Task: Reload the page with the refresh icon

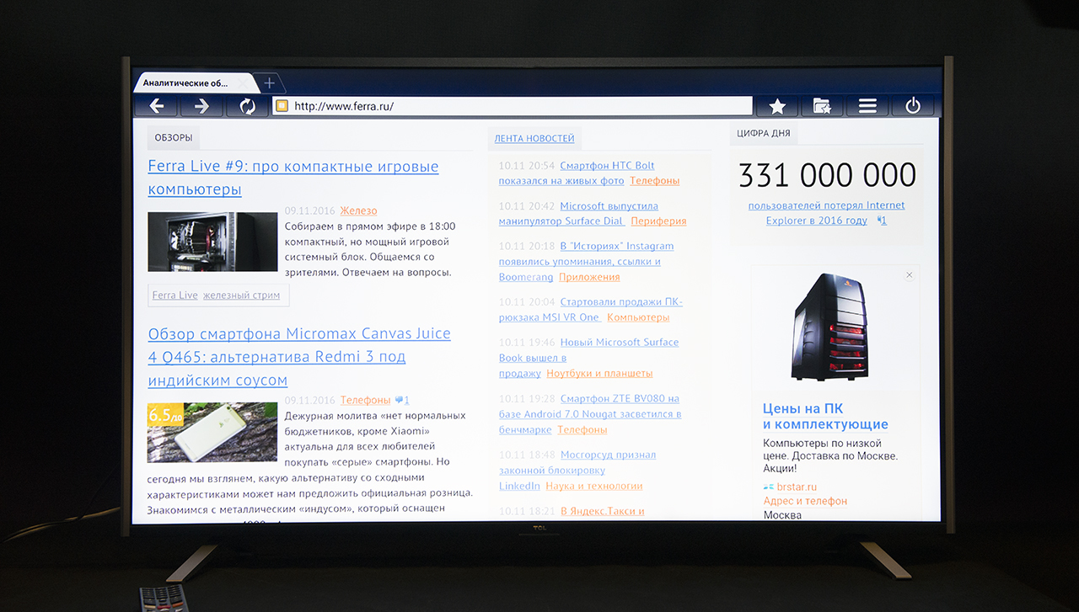Action: point(247,106)
